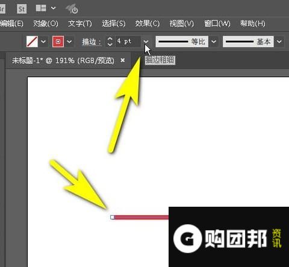Open the 帮助(H) menu
Image resolution: width=289 pixels, height=267 pixels.
[253, 24]
